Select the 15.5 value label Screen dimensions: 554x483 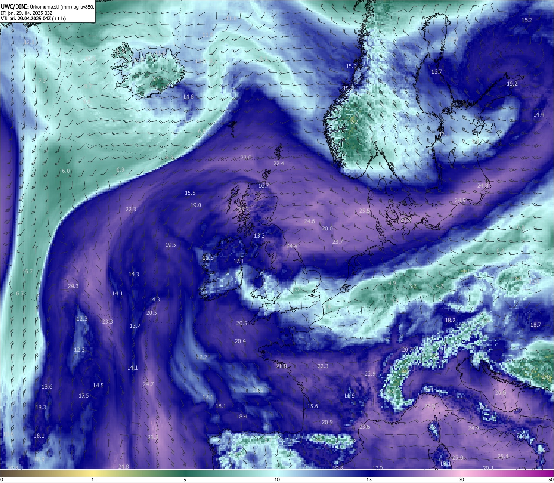190,193
